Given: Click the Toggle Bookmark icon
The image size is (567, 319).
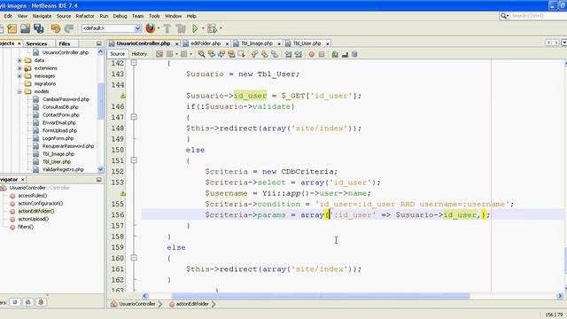Looking at the screenshot, I should pos(275,54).
